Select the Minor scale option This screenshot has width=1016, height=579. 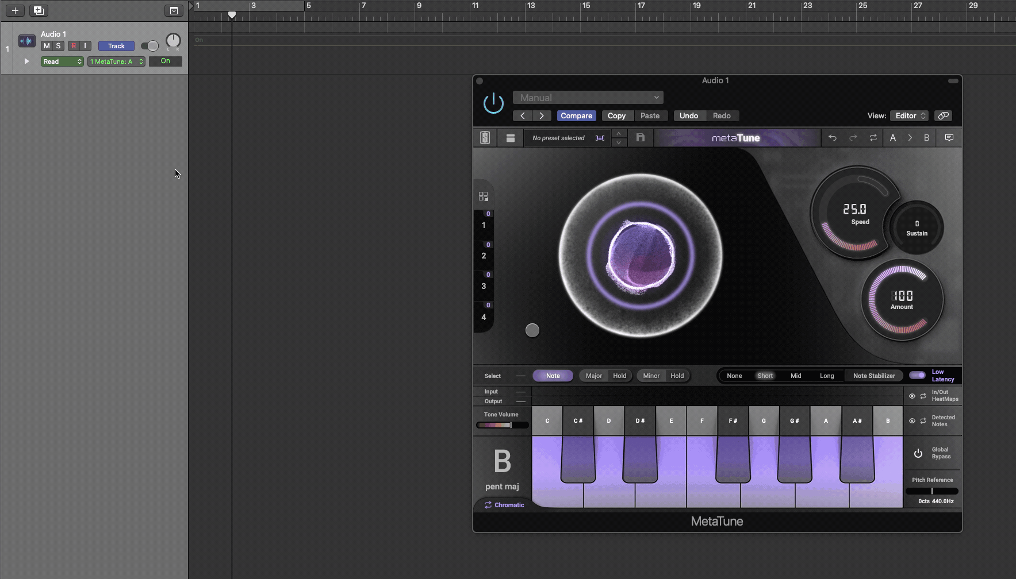[x=651, y=376]
